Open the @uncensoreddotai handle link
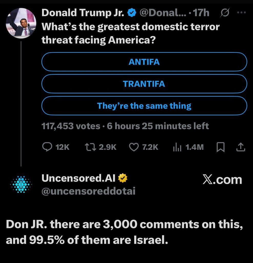Image resolution: width=253 pixels, height=263 pixels. point(88,191)
